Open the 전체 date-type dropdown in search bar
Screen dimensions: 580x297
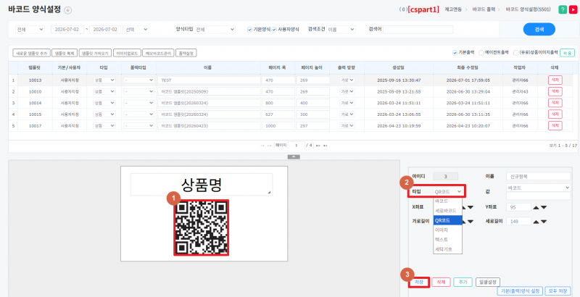point(30,30)
